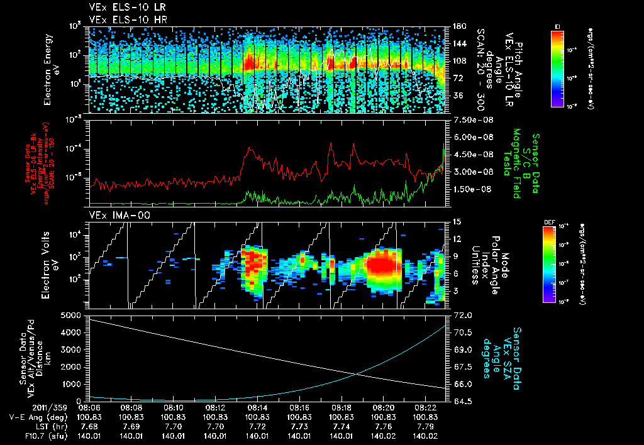
Task: Click the 7.50e-08 magnetic field tick
Action: [x=473, y=120]
